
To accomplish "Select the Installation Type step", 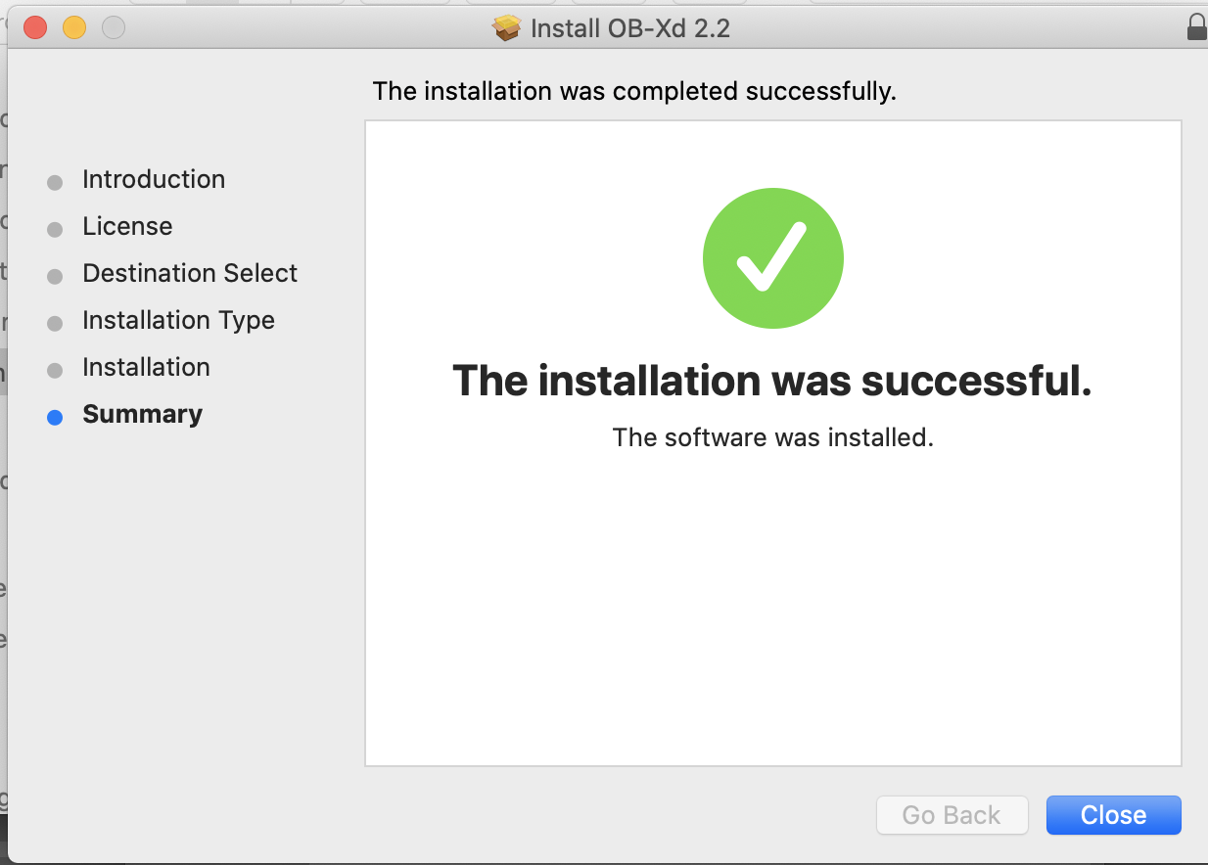I will 178,320.
